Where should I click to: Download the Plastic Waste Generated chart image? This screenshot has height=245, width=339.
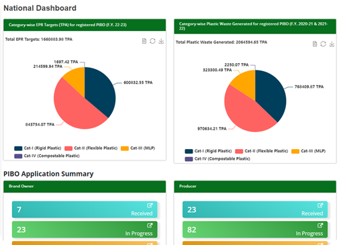[332, 44]
